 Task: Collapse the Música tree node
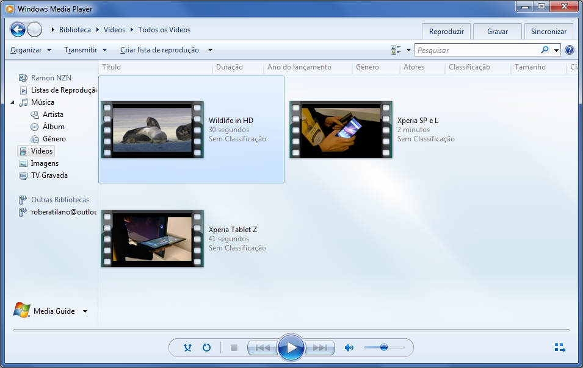(12, 102)
